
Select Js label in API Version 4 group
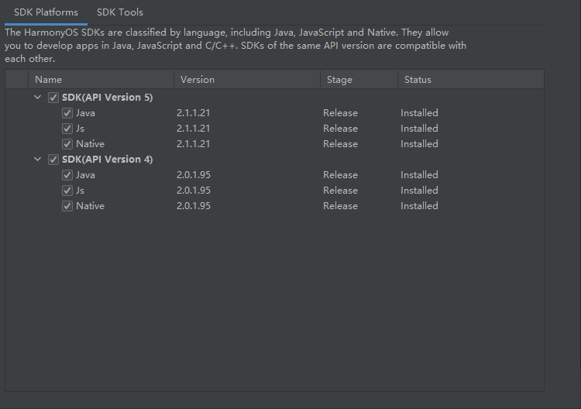tap(80, 191)
